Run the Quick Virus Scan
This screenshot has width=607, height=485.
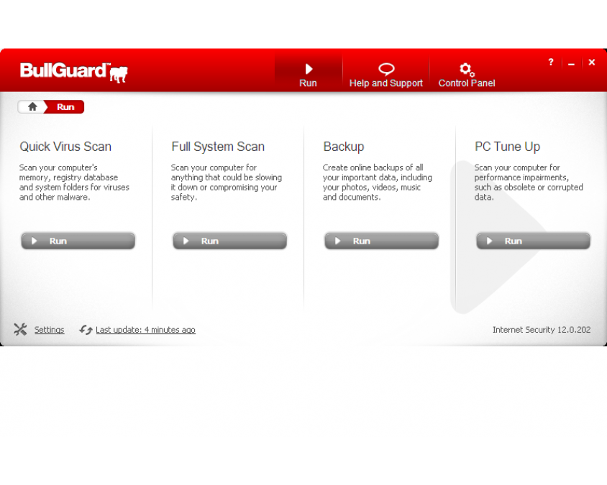click(x=78, y=241)
